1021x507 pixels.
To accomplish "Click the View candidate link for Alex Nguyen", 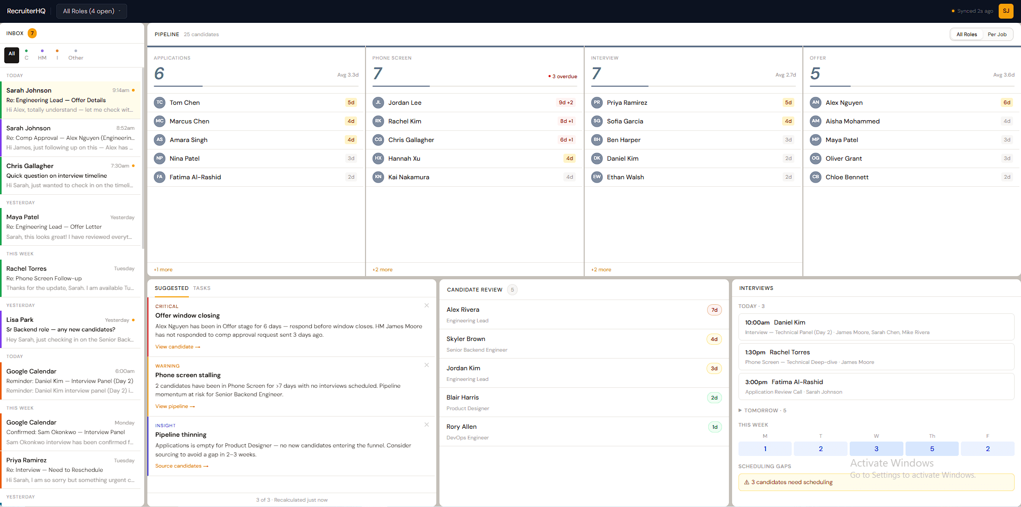I will (178, 346).
